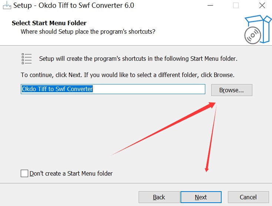Click the "Select Start Menu Folder" heading
Viewport: 272px width, 206px height.
49,23
